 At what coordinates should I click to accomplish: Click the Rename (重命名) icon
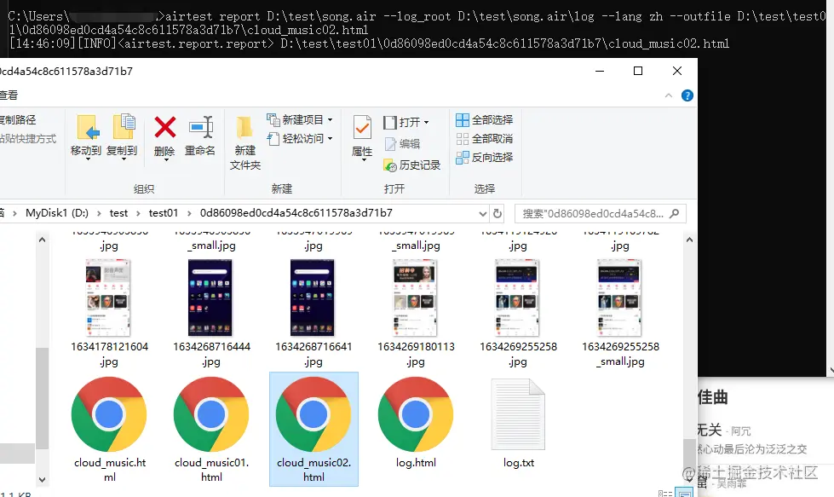[201, 128]
